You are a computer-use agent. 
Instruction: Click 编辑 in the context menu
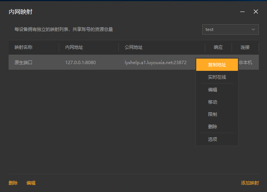pos(217,89)
